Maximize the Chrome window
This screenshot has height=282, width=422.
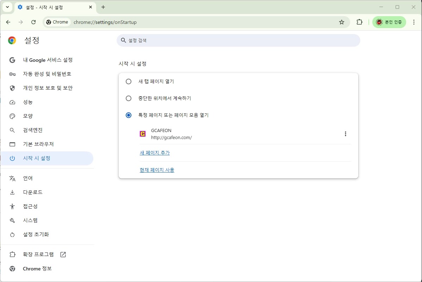[397, 7]
